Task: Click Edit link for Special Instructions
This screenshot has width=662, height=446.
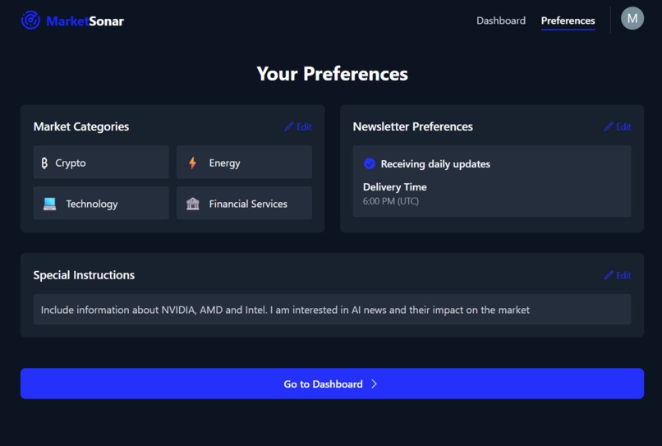Action: (623, 275)
